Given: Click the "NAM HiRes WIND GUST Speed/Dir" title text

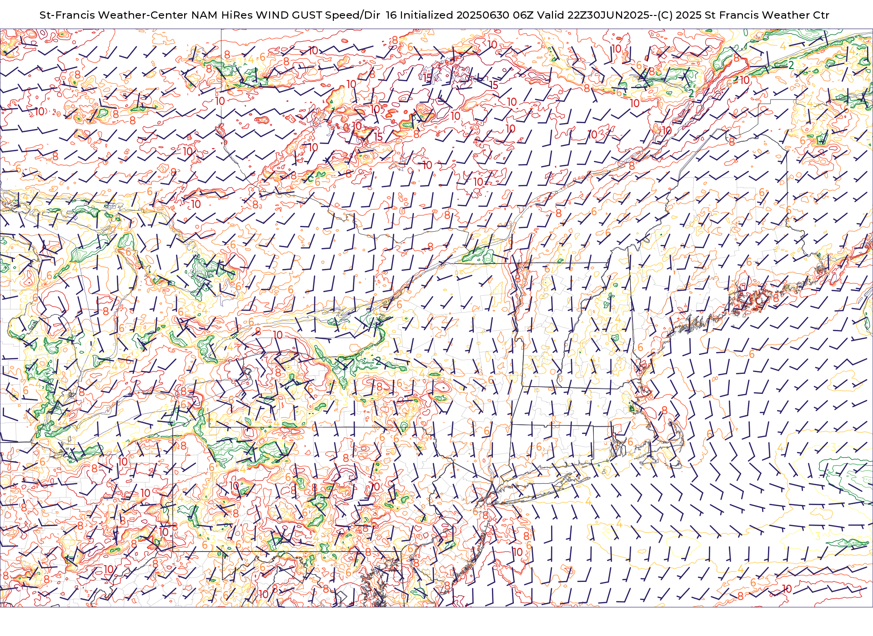Looking at the screenshot, I should [286, 15].
